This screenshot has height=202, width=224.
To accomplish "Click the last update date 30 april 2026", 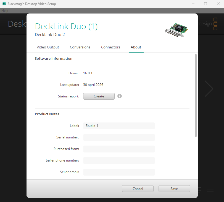I will click(93, 85).
